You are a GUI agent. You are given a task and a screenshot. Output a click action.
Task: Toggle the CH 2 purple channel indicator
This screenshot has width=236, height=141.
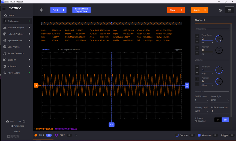pyautogui.click(x=56, y=135)
